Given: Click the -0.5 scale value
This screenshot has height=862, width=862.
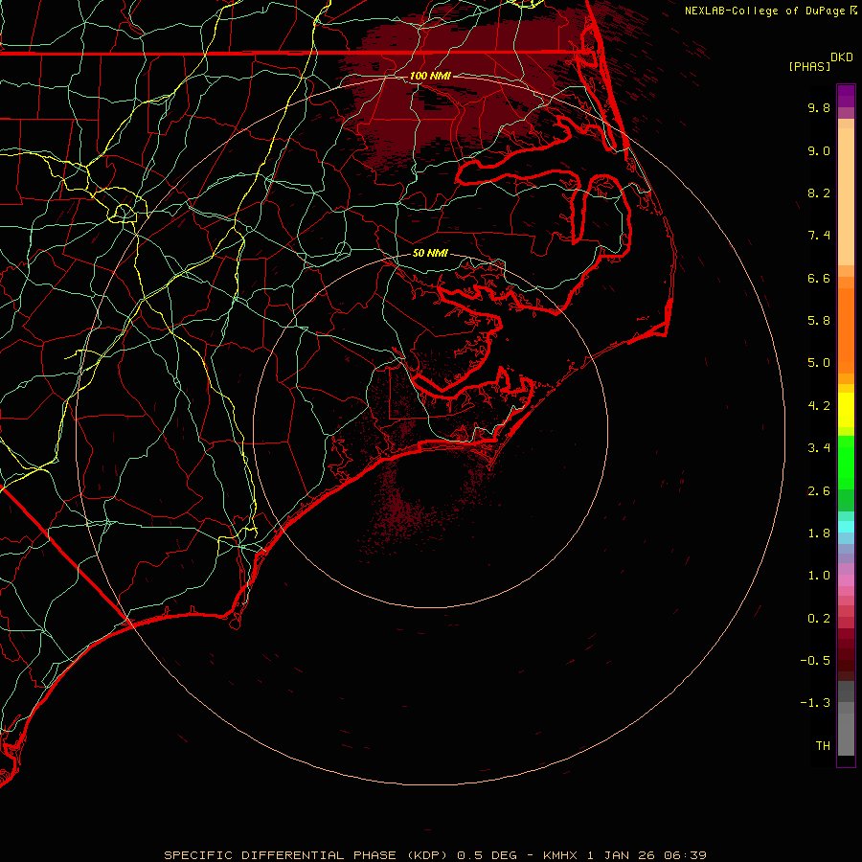Looking at the screenshot, I should 815,661.
